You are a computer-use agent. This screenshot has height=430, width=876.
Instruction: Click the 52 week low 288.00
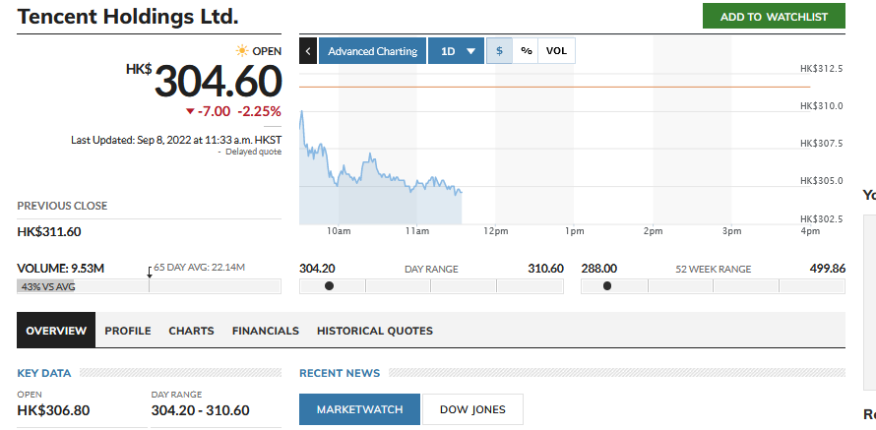click(x=598, y=269)
